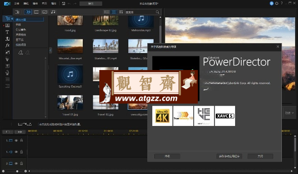Toggle the eye on audio track 1
This screenshot has width=298, height=174.
(x=16, y=152)
